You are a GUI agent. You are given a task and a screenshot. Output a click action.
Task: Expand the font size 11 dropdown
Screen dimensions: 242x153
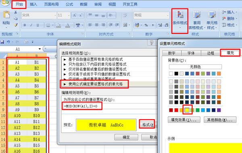[x=69, y=15]
